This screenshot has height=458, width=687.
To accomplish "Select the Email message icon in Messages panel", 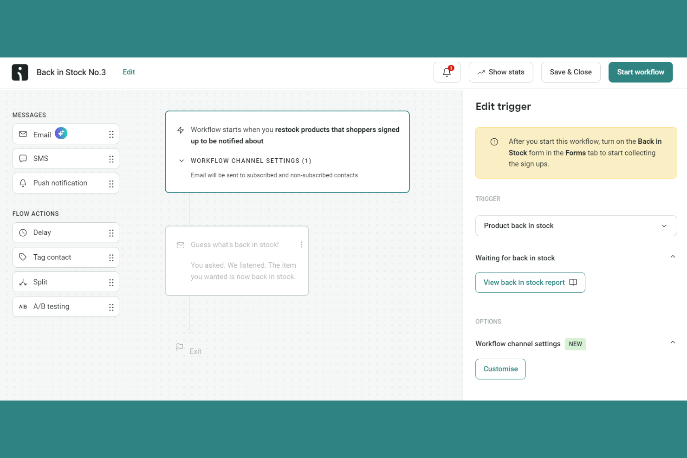I will coord(23,134).
